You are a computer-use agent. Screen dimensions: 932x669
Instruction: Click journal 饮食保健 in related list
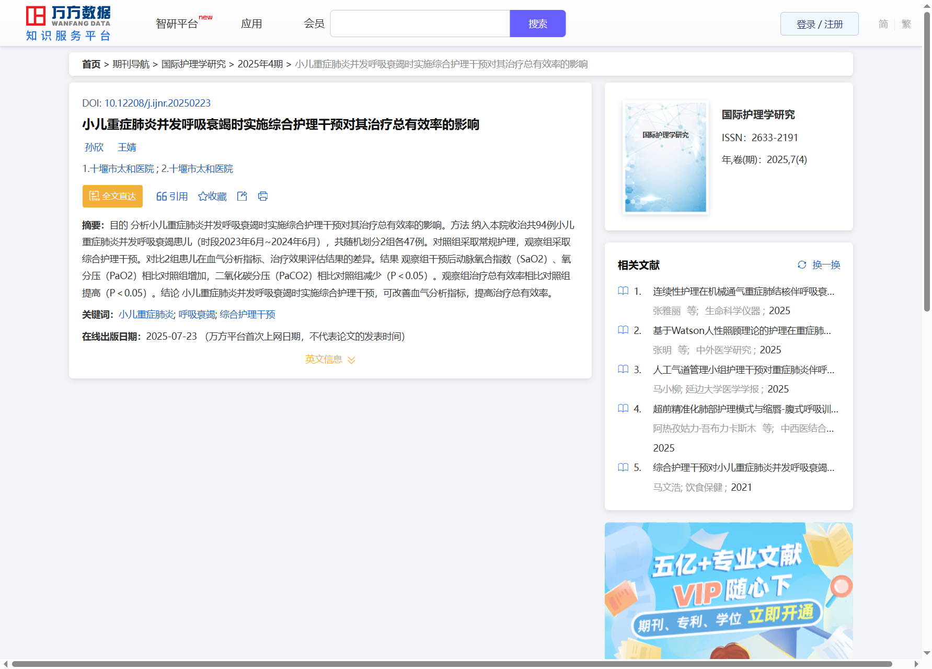[x=704, y=487]
